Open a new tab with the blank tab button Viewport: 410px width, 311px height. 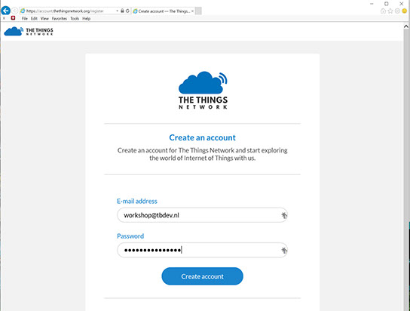click(x=198, y=11)
